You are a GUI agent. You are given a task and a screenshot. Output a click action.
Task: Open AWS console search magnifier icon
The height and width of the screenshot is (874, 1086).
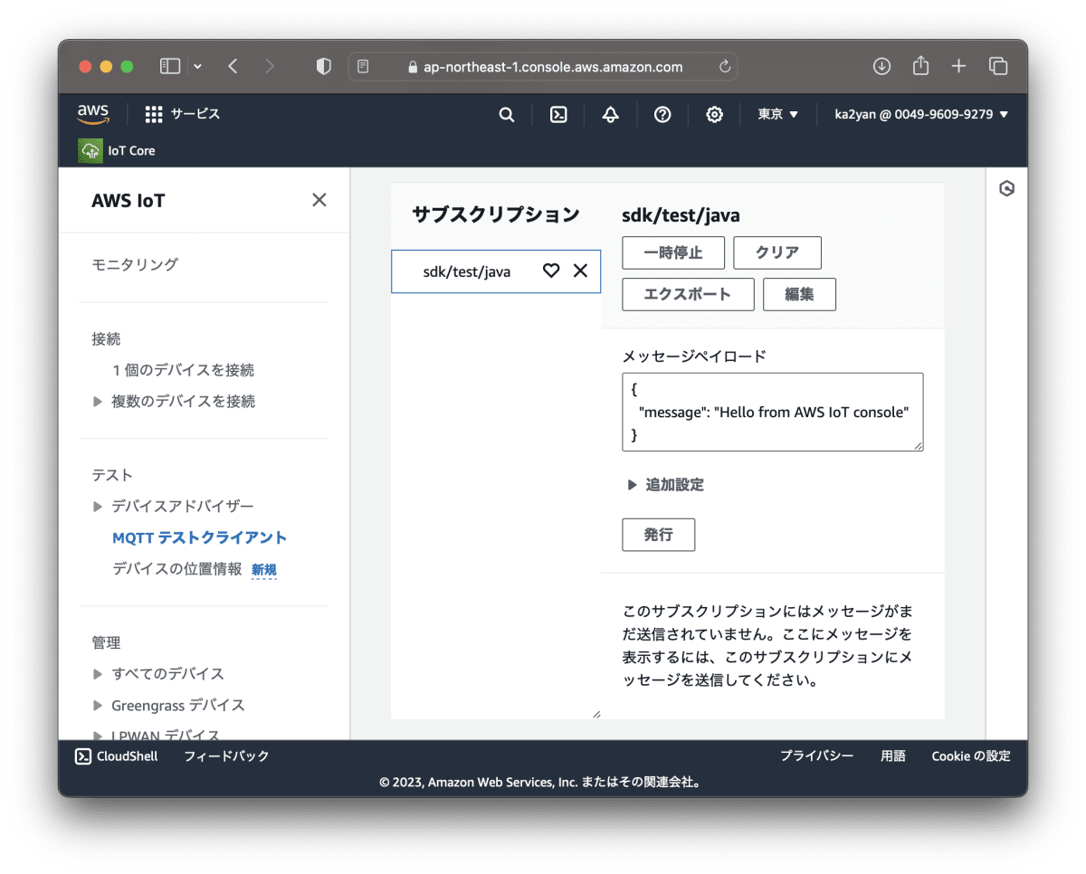507,115
